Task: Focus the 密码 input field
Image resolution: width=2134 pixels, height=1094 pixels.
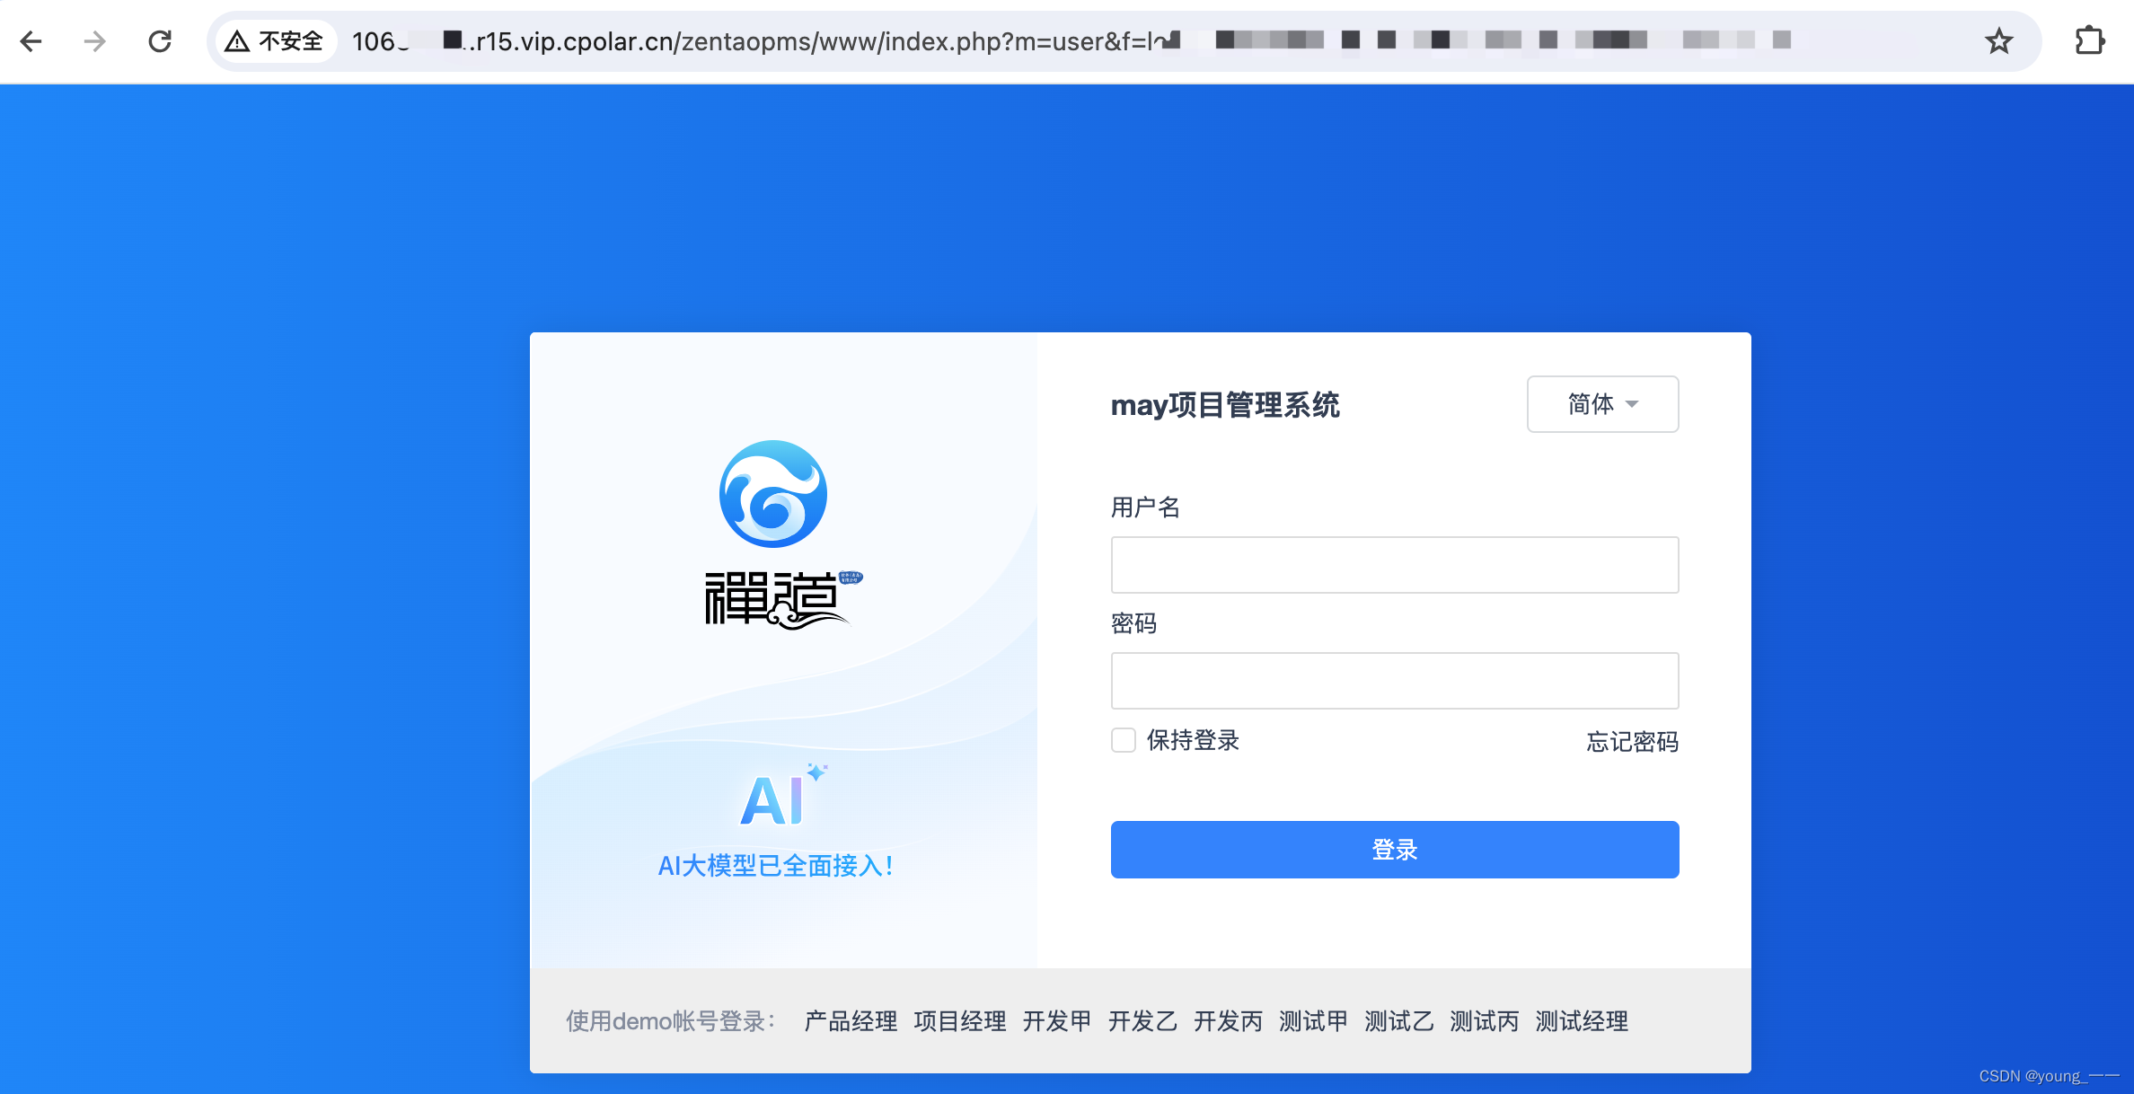Action: point(1395,681)
